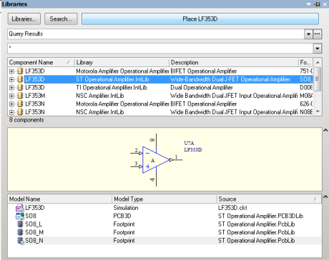Select the Motorola LF353N component icon
329x260 pixels.
(20, 104)
